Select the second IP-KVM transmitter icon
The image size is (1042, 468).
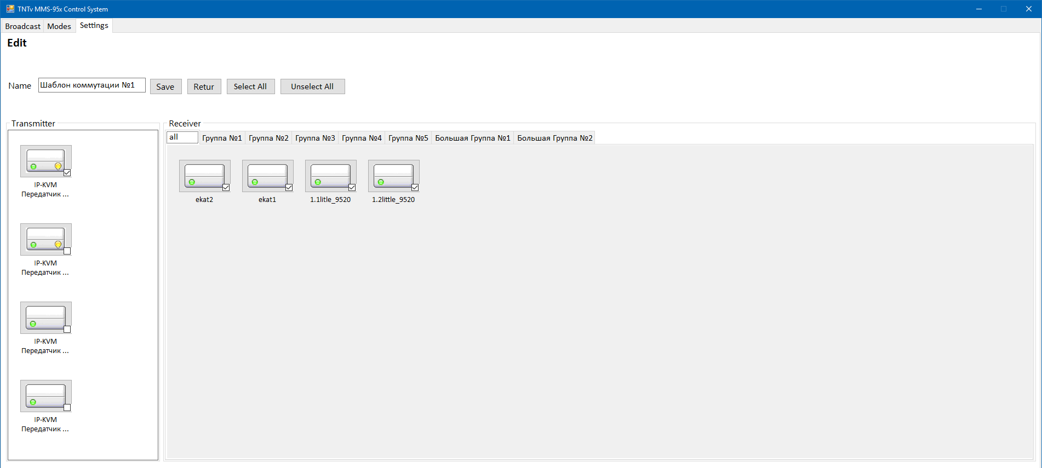[x=45, y=239]
